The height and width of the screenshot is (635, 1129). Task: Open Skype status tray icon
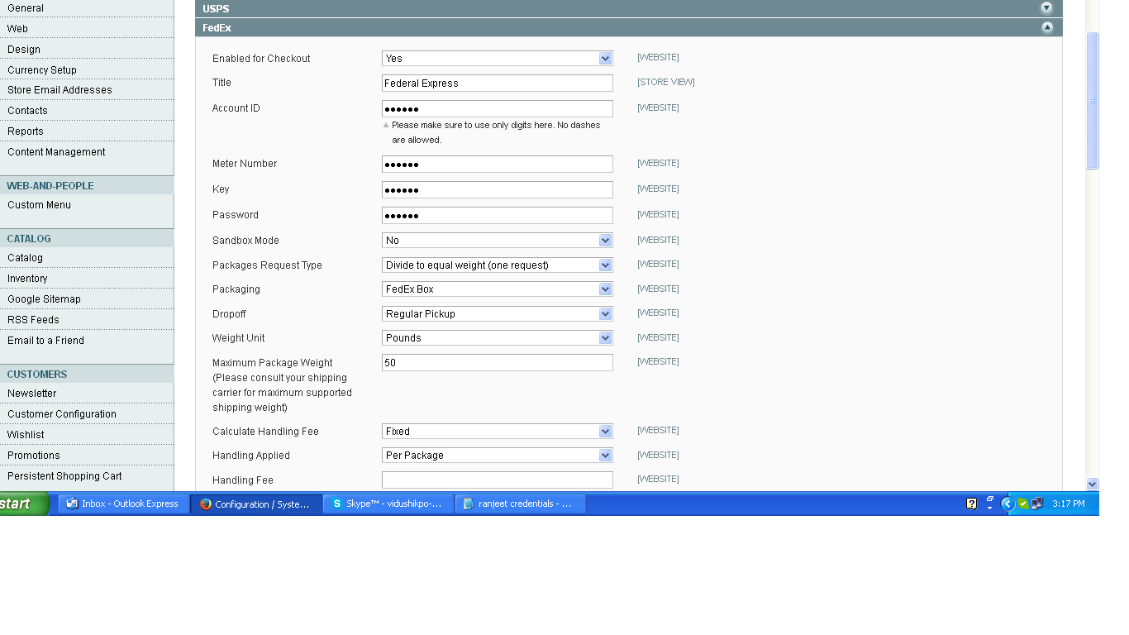pyautogui.click(x=1023, y=504)
